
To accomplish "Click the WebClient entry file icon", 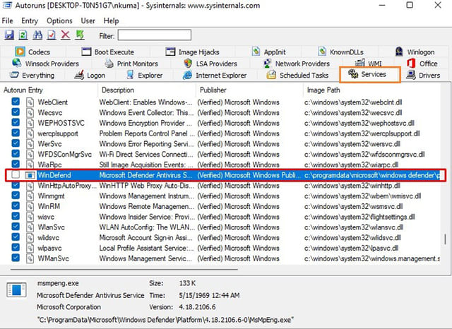I will click(x=30, y=102).
